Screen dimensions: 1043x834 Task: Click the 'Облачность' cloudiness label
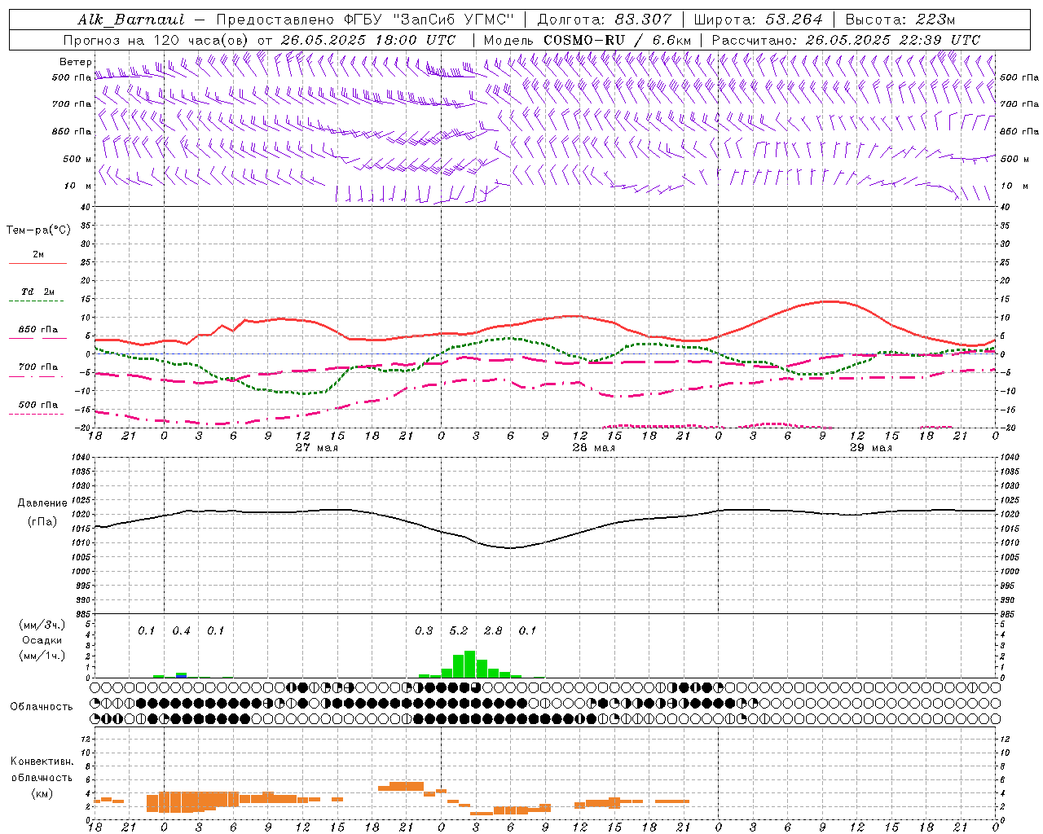tap(42, 706)
